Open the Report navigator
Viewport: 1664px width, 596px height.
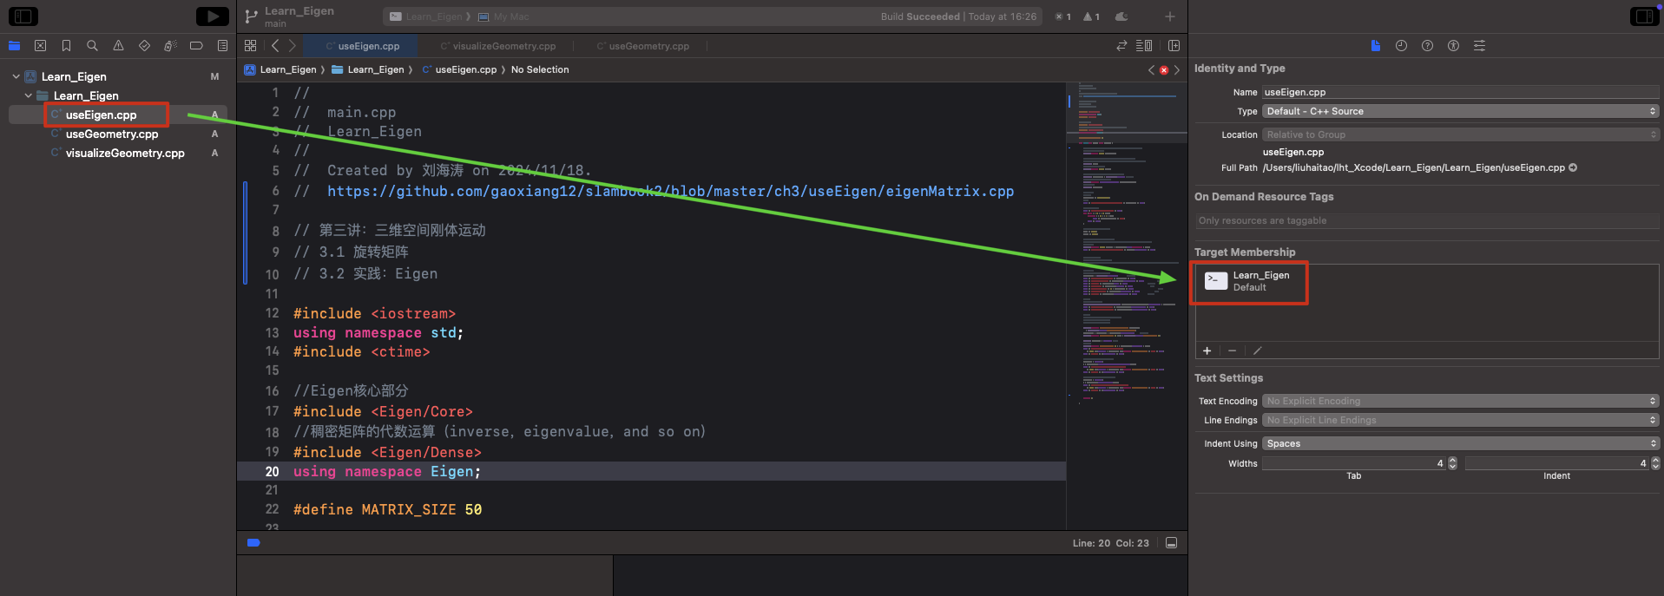[x=222, y=46]
